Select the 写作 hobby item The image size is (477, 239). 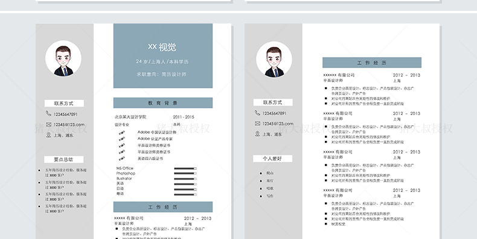(270, 196)
